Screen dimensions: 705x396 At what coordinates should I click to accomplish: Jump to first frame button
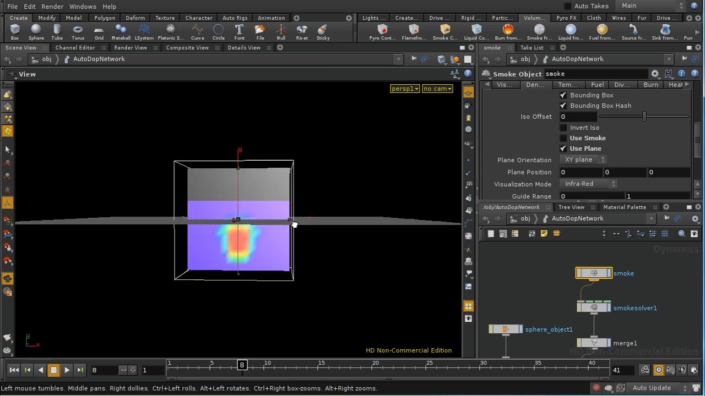pos(14,370)
